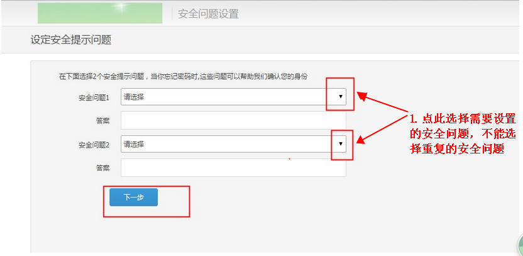The image size is (523, 256).
Task: Click the first 答案 input field
Action: point(233,120)
